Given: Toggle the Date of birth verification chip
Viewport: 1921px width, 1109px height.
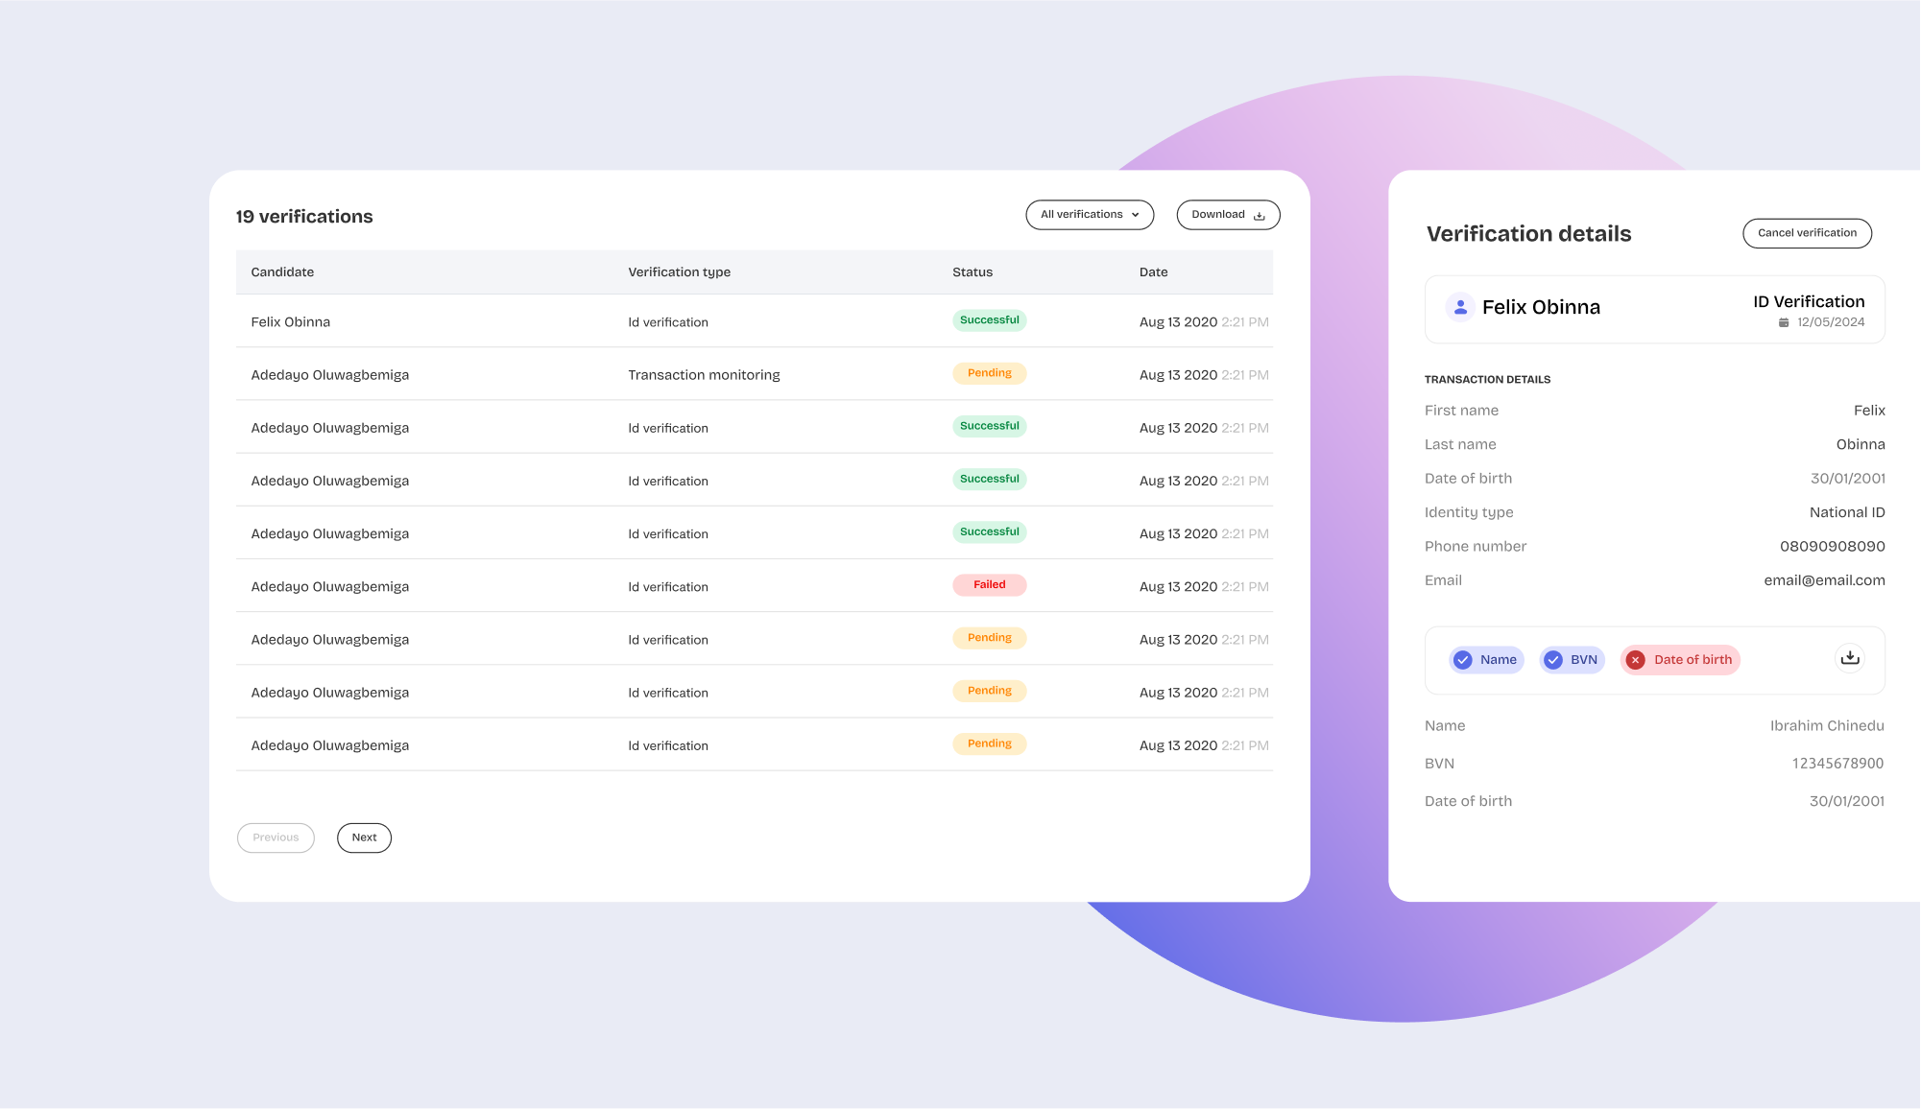Looking at the screenshot, I should (x=1680, y=659).
